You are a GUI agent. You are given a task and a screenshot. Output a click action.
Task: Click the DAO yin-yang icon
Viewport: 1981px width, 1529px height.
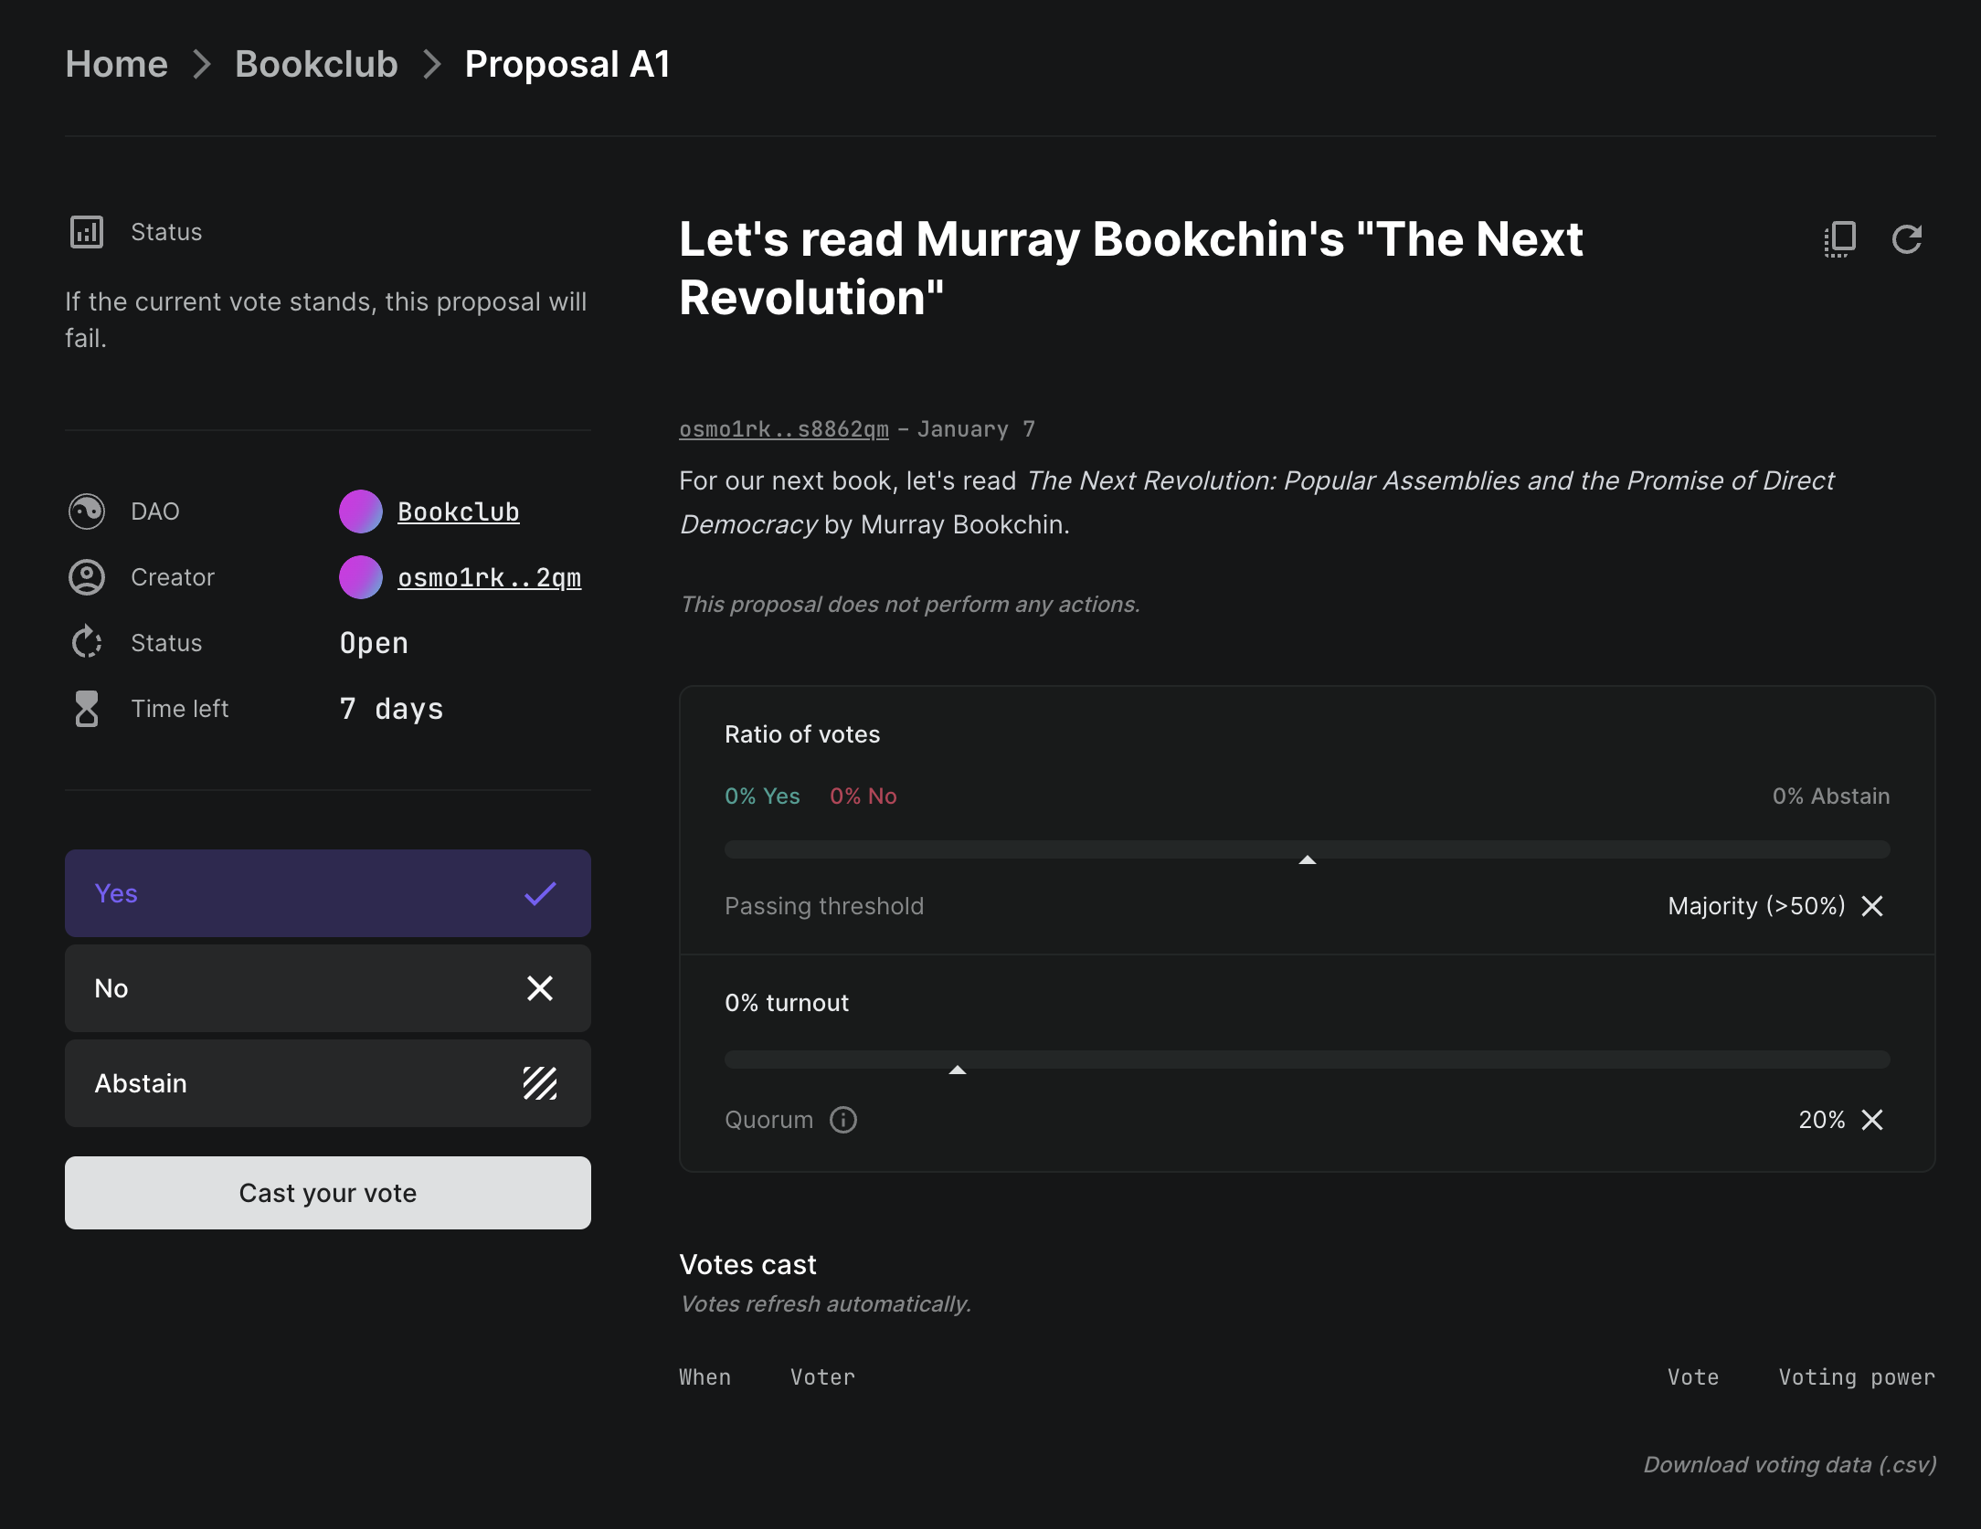[87, 511]
